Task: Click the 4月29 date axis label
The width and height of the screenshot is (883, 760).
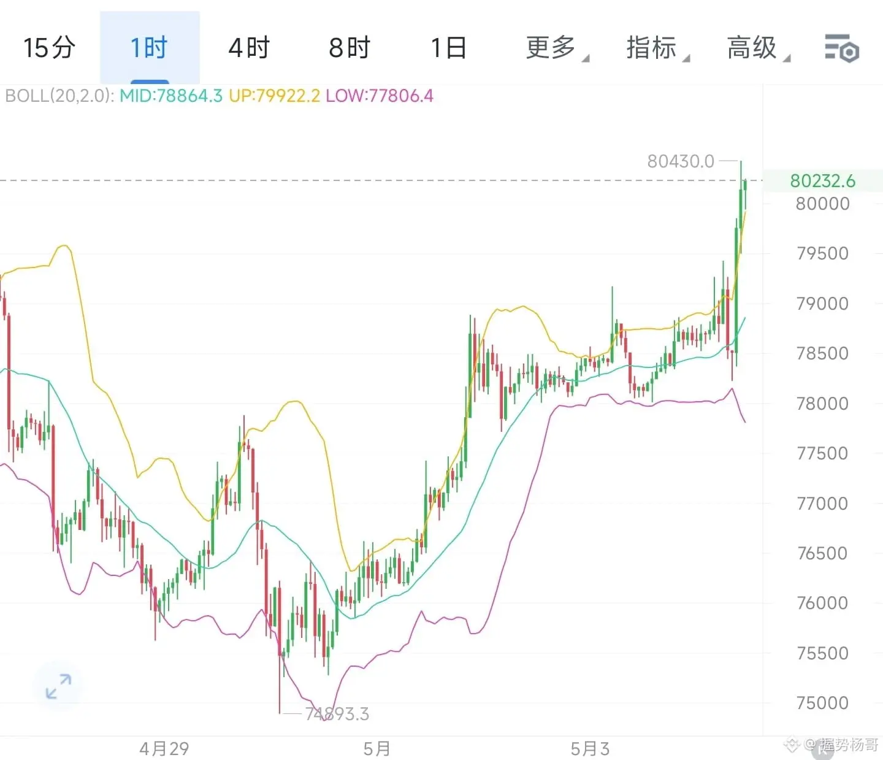Action: (164, 749)
